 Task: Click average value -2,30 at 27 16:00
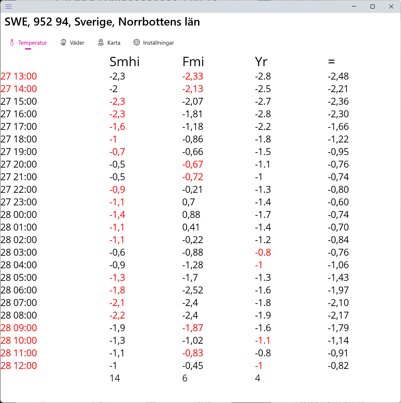tap(338, 114)
